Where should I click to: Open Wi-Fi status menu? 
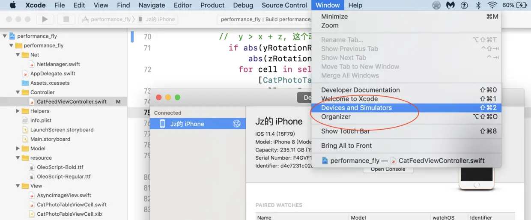pos(492,5)
